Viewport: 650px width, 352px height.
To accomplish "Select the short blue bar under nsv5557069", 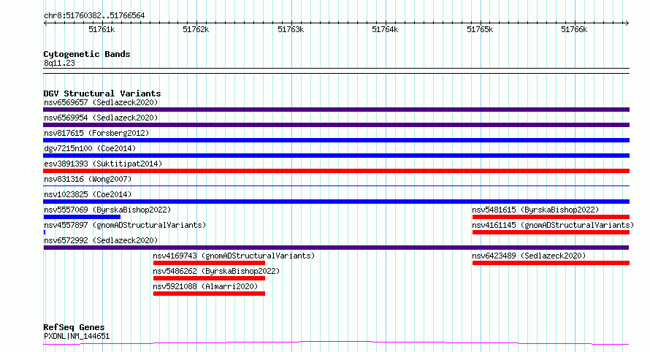I will 82,217.
